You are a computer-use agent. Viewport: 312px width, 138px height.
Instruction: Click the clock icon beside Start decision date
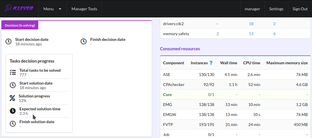(x=8, y=41)
